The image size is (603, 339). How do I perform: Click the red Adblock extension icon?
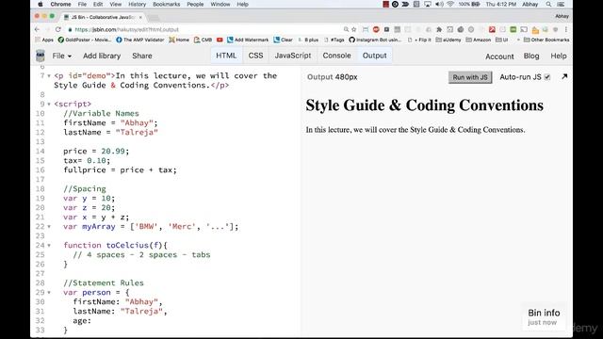click(376, 29)
